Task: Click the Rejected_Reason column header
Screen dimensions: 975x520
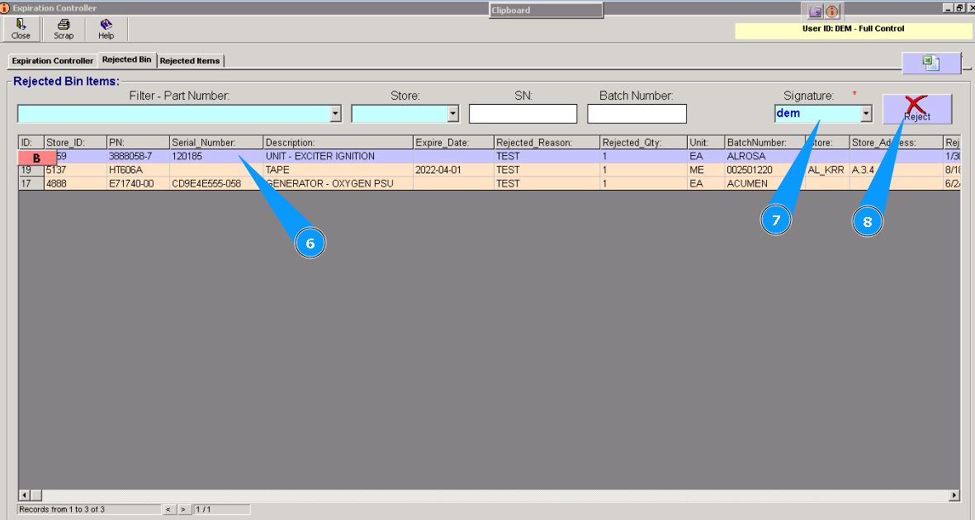Action: click(x=547, y=143)
